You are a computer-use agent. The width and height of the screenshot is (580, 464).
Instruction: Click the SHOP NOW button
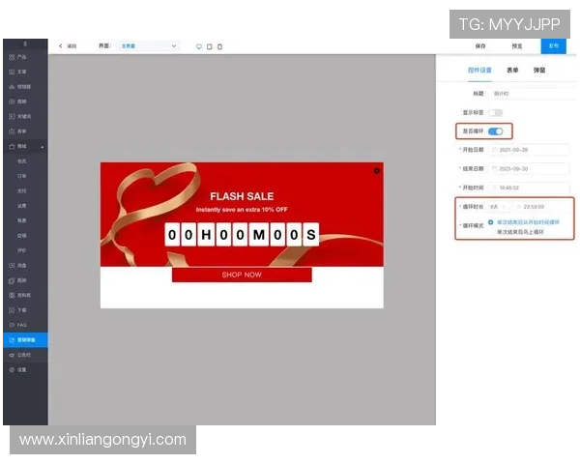click(242, 275)
